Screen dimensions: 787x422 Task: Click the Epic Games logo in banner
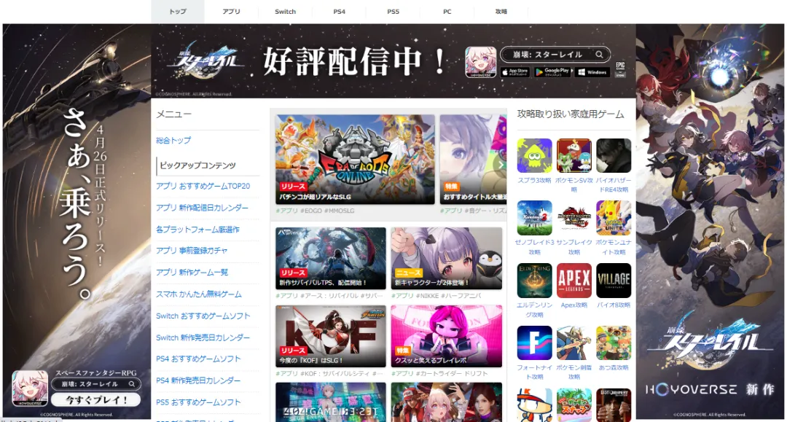coord(620,69)
